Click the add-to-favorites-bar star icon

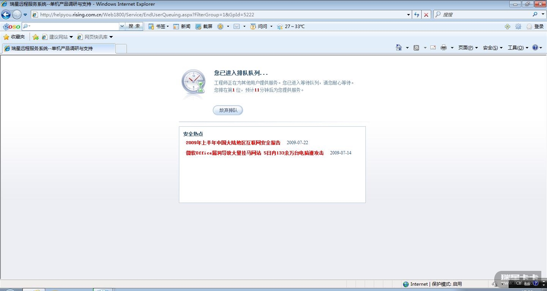tap(36, 37)
